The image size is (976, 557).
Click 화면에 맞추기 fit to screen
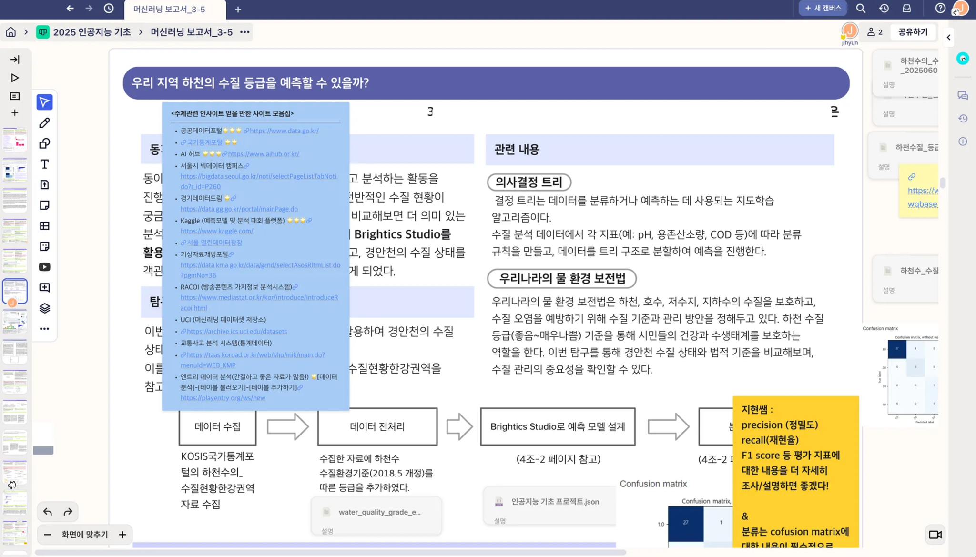tap(85, 535)
